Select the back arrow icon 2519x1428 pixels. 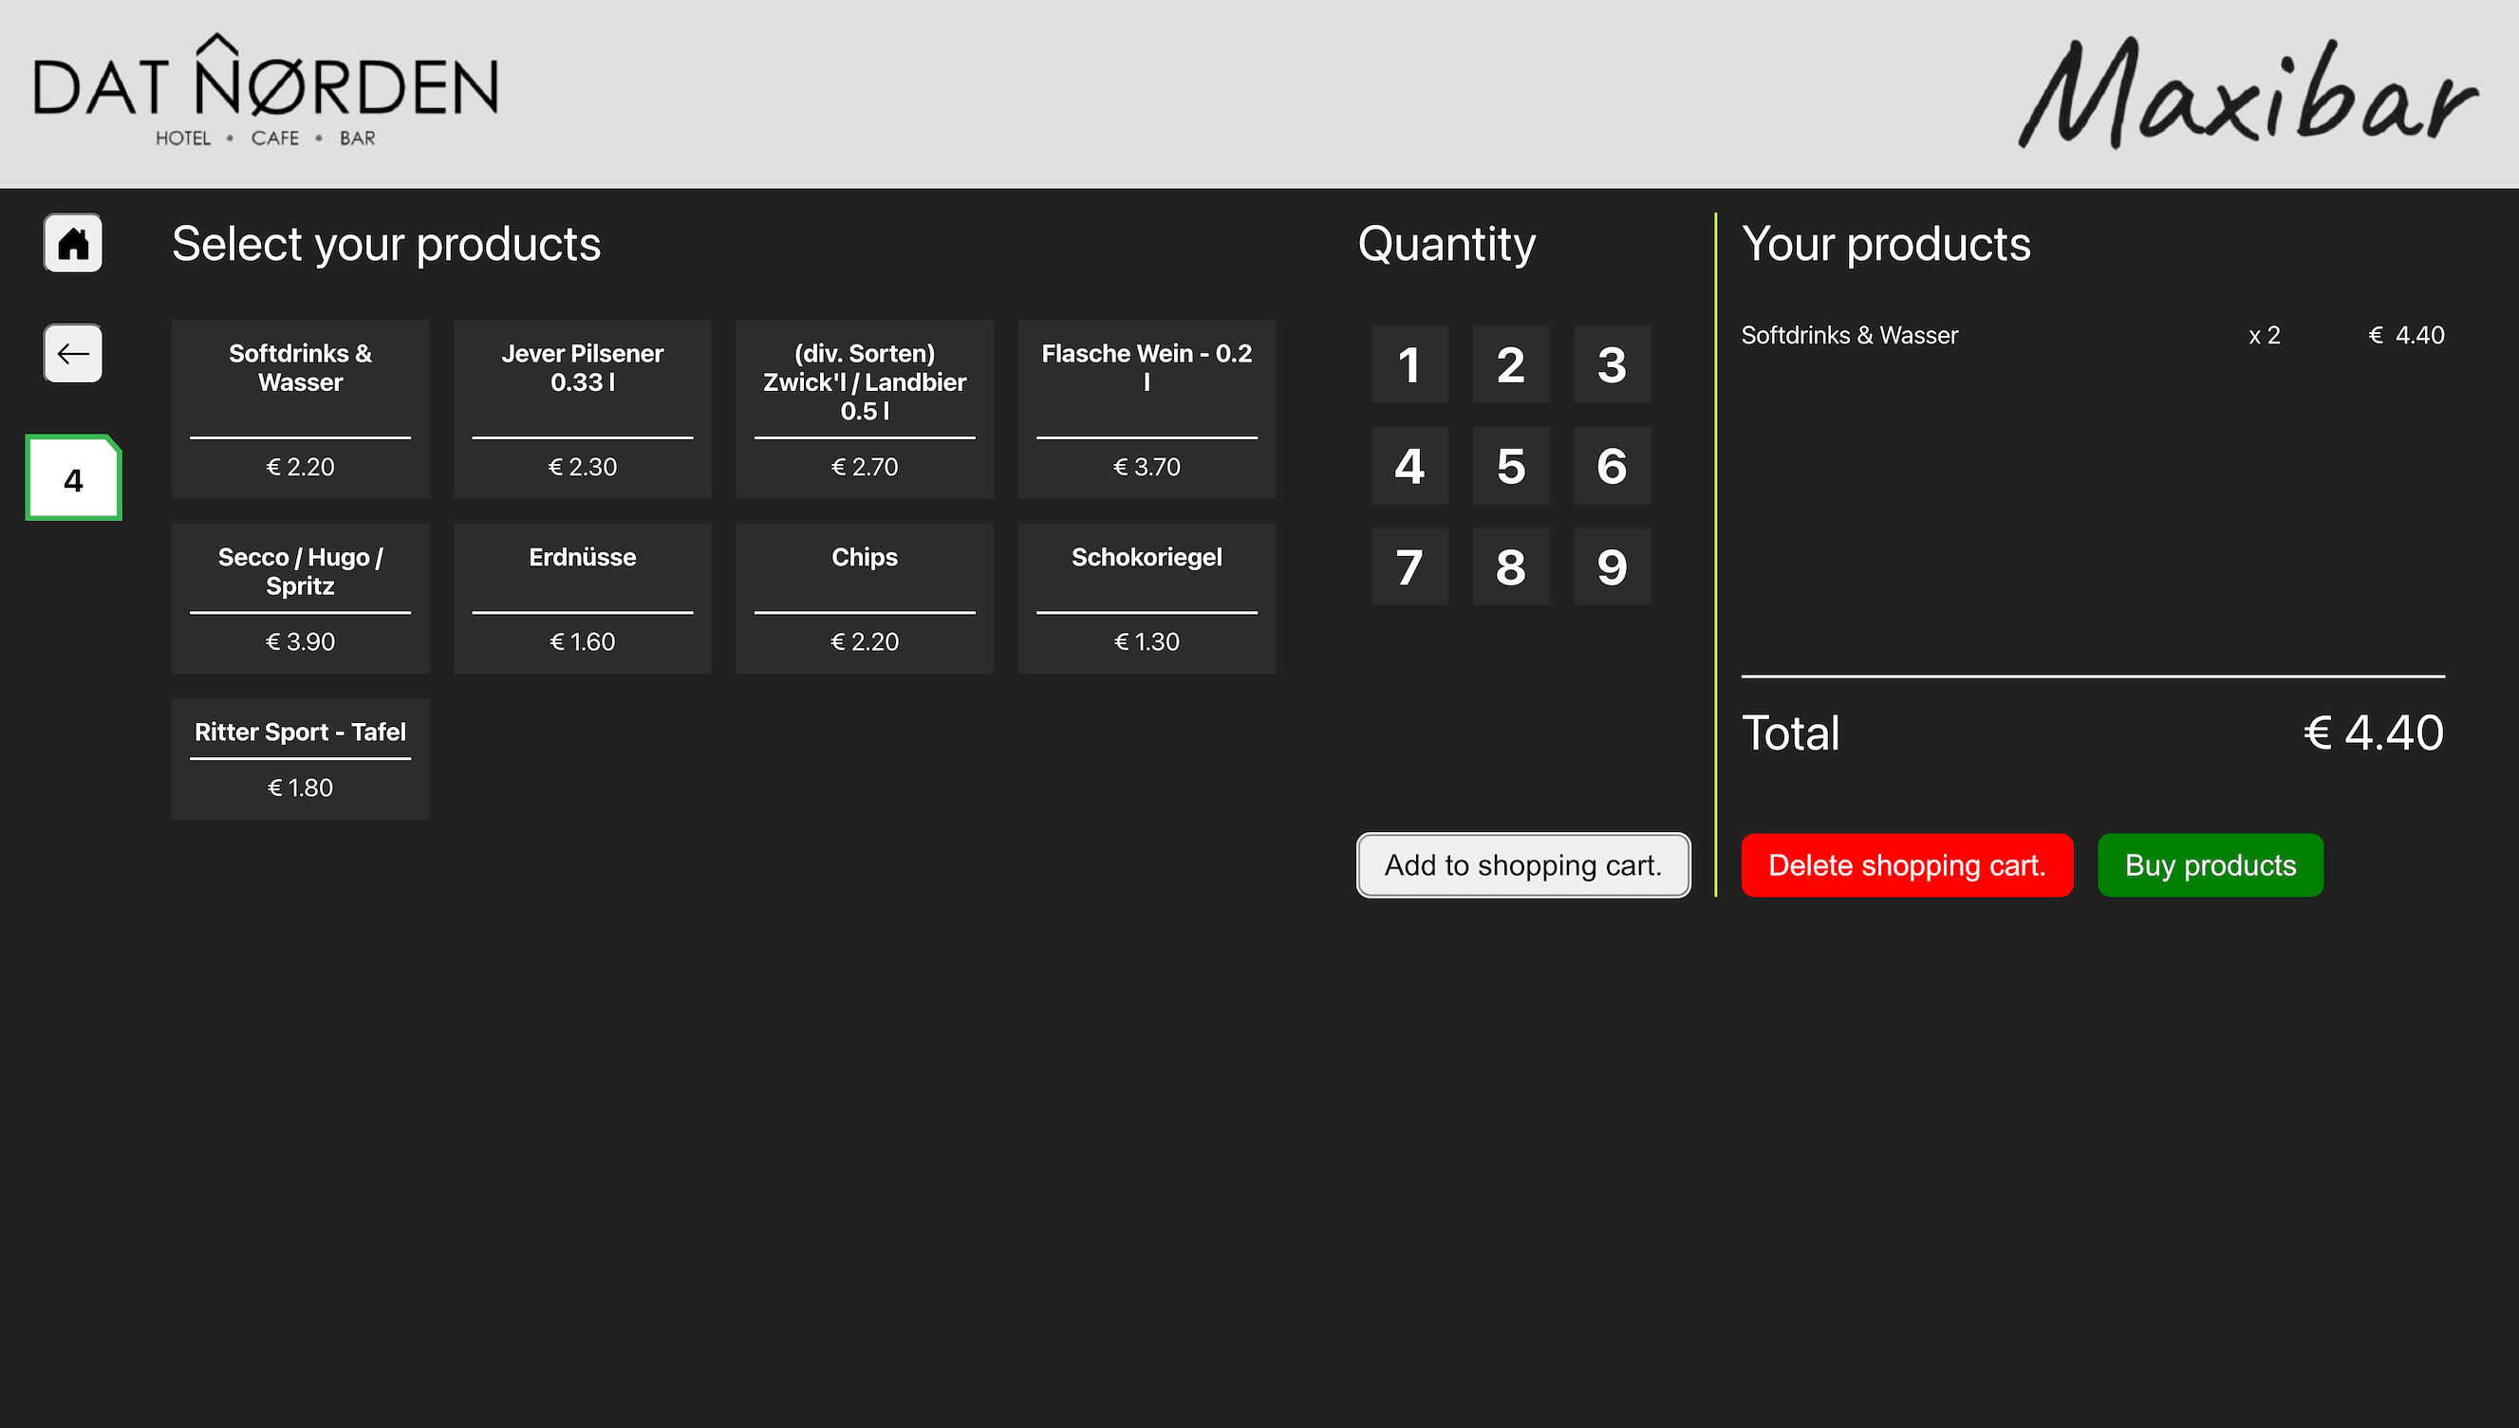coord(72,354)
